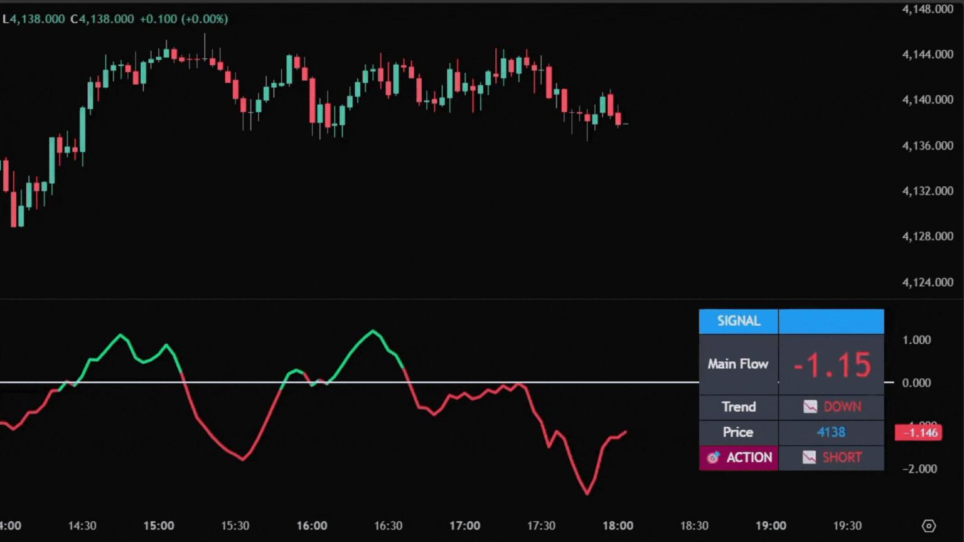Viewport: 964px width, 542px height.
Task: Click 4,140.000 on the price axis
Action: [x=928, y=100]
